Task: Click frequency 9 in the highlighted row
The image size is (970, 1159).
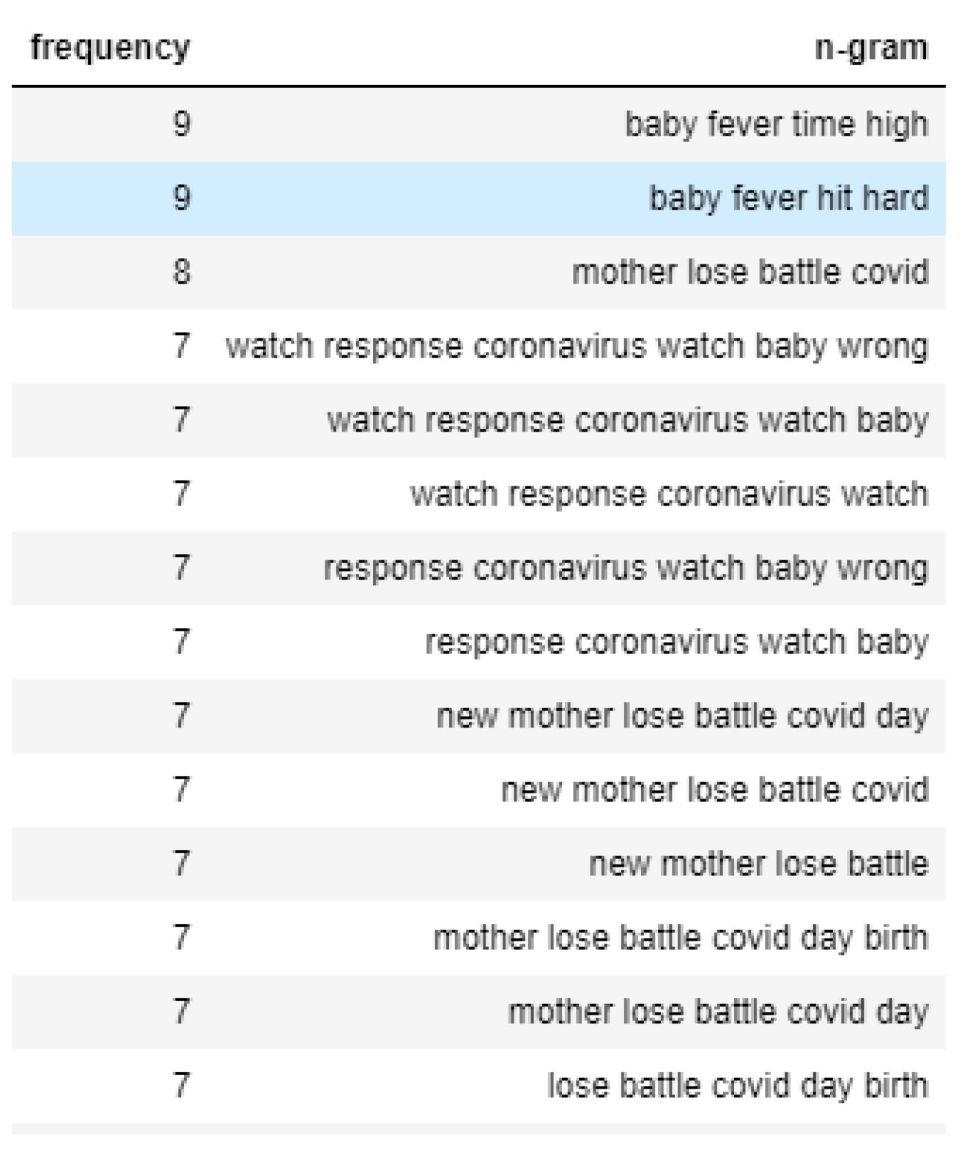Action: 182,199
